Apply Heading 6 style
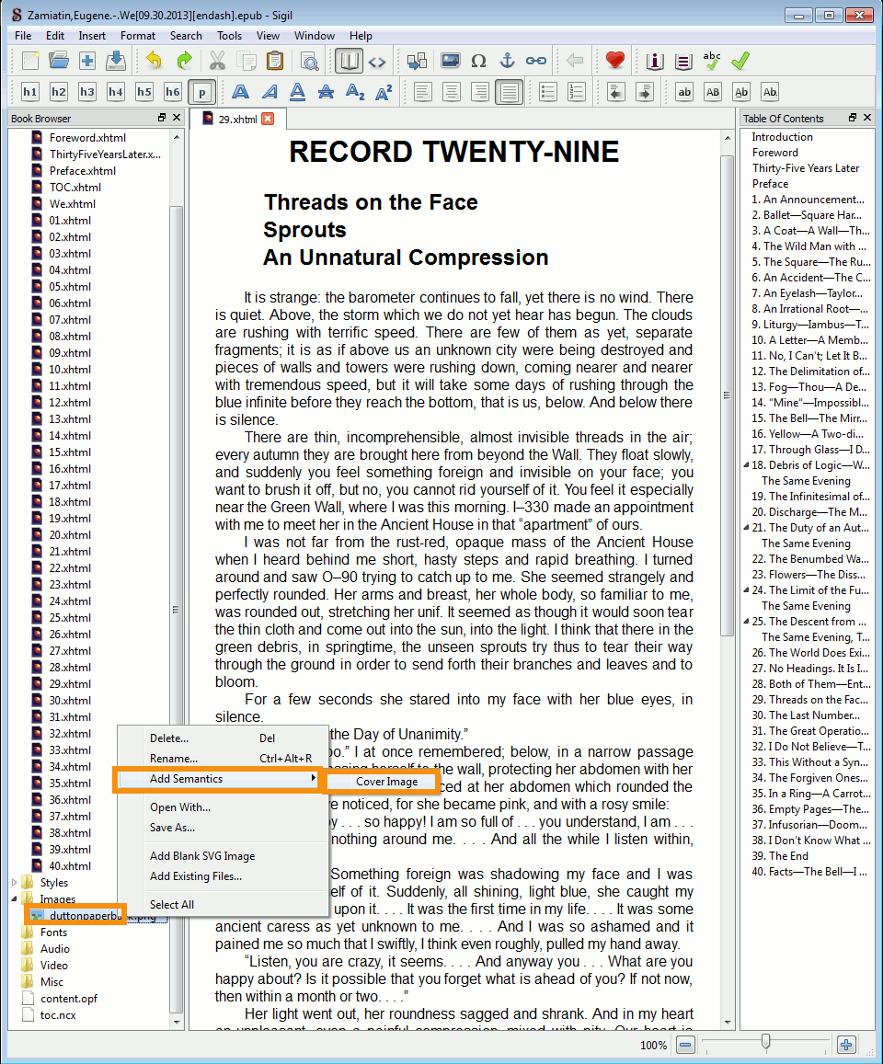Screen dimensions: 883x1064 [173, 92]
